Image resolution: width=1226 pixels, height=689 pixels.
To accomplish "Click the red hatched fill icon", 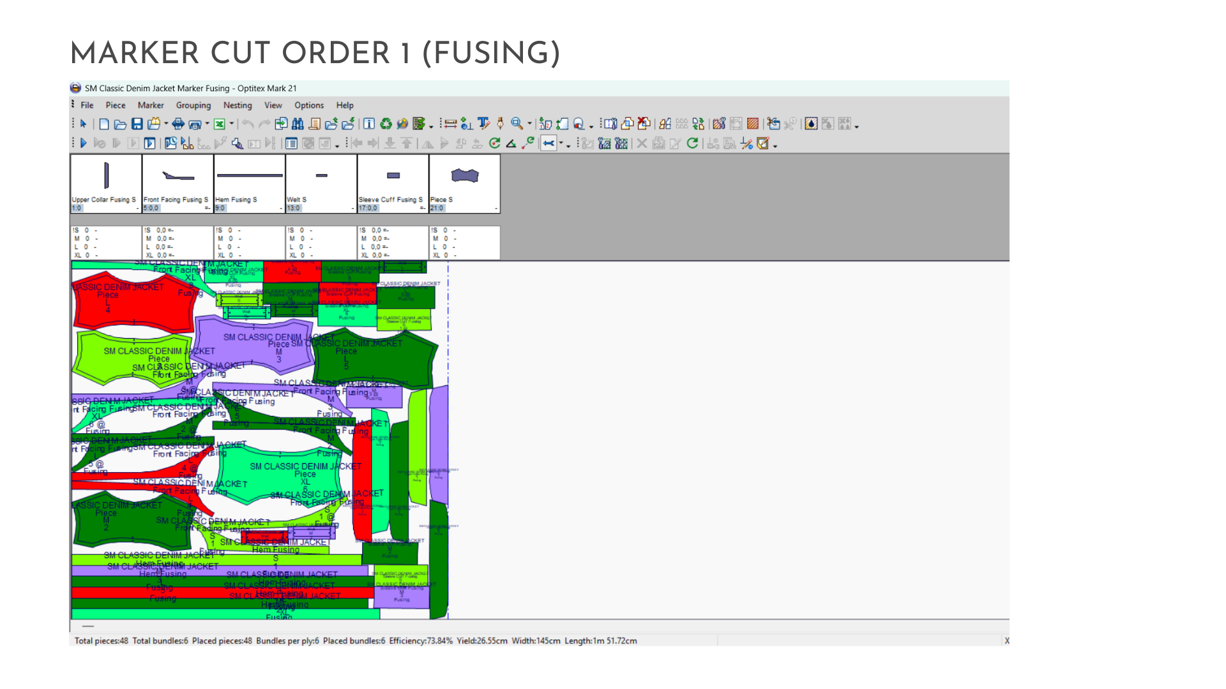I will 753,124.
